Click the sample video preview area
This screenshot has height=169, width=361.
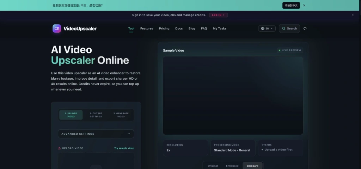pos(233,96)
